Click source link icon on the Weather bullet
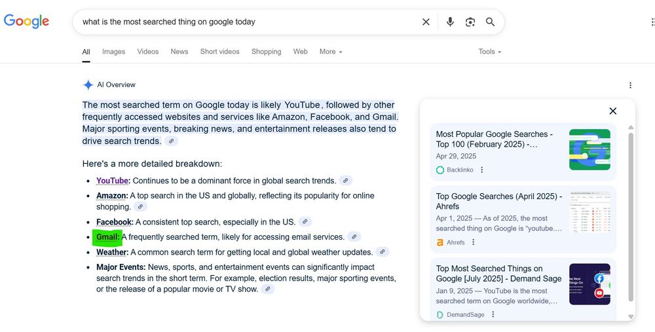The width and height of the screenshot is (655, 332). tap(383, 252)
